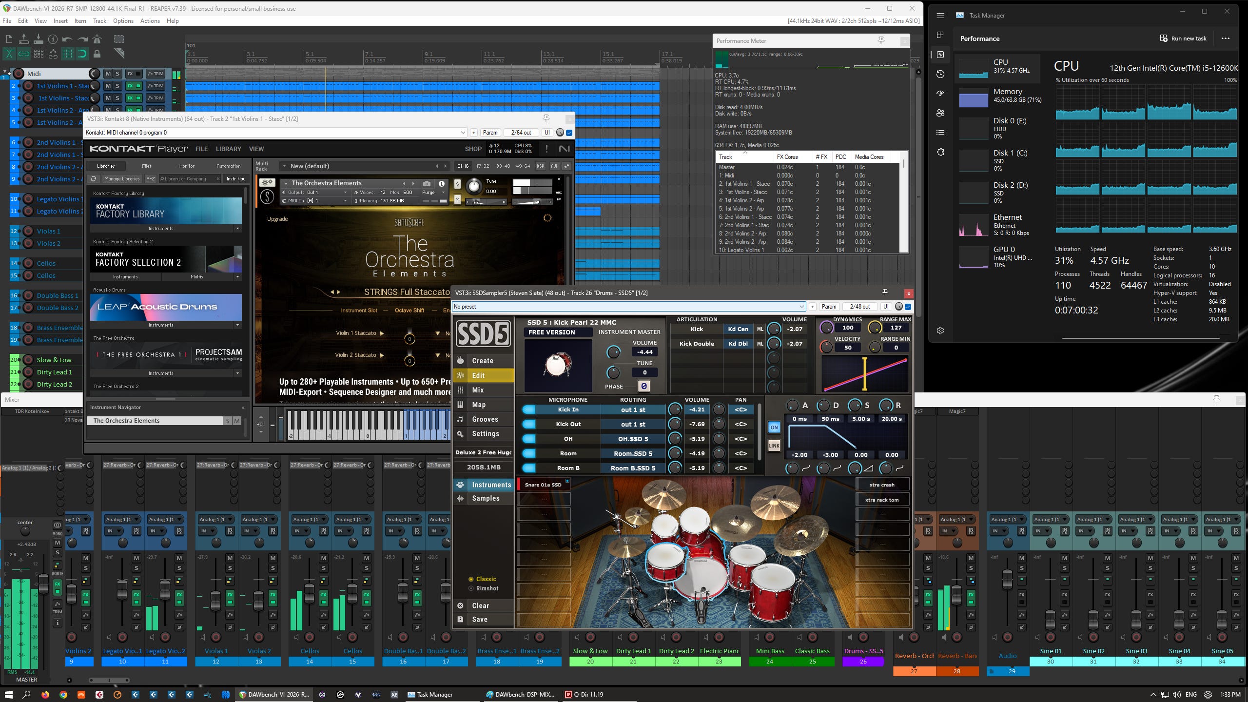Open Task Manager from Windows taskbar
The image size is (1248, 702).
coord(429,694)
